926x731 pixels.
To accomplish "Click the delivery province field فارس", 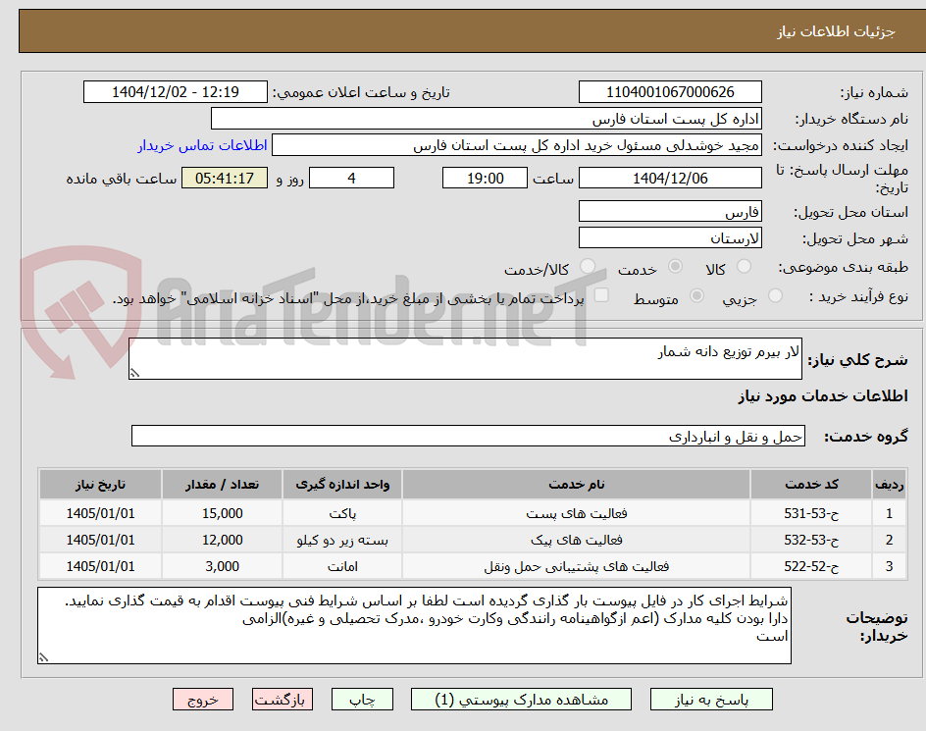I will click(670, 212).
